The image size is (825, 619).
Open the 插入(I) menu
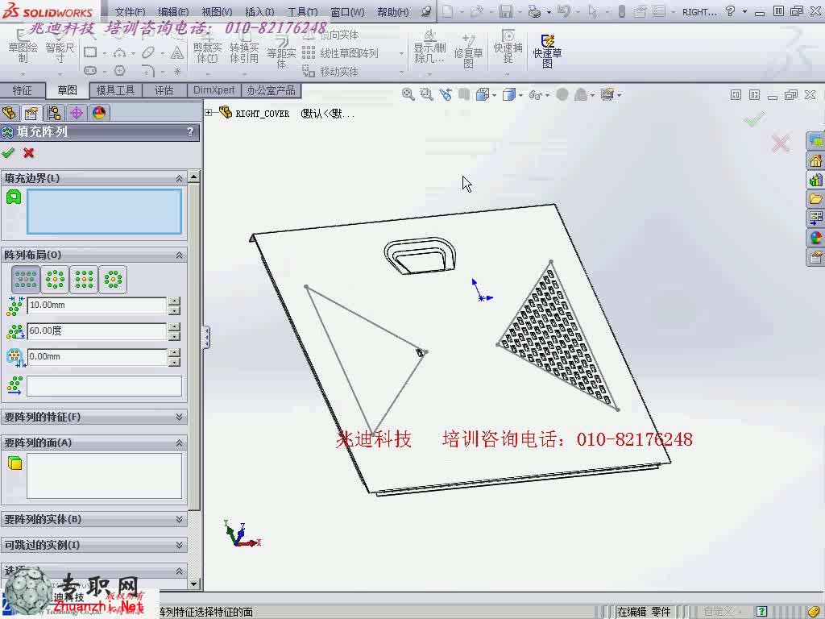pos(259,11)
